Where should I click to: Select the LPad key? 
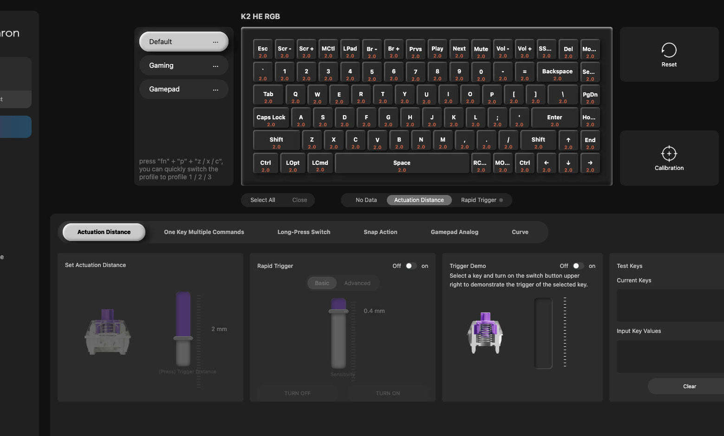pyautogui.click(x=350, y=51)
